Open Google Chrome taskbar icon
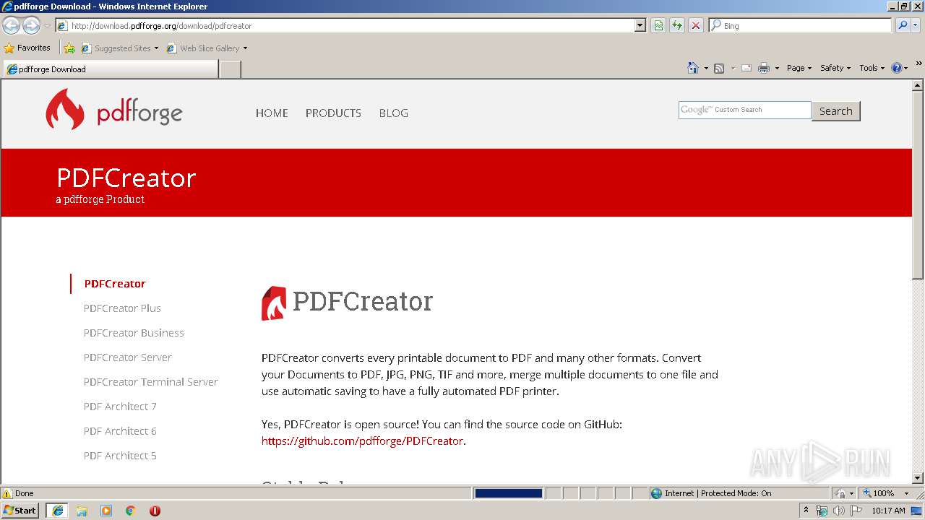The image size is (925, 520). pyautogui.click(x=131, y=511)
